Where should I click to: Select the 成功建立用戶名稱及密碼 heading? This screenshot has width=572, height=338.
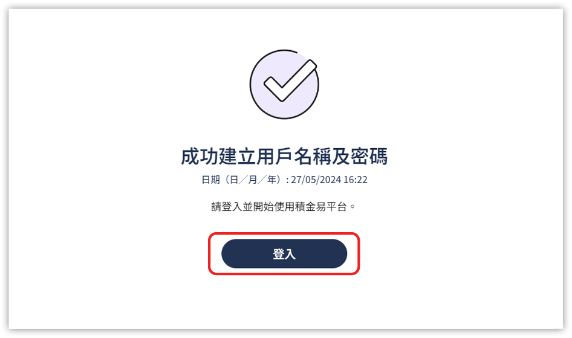284,157
